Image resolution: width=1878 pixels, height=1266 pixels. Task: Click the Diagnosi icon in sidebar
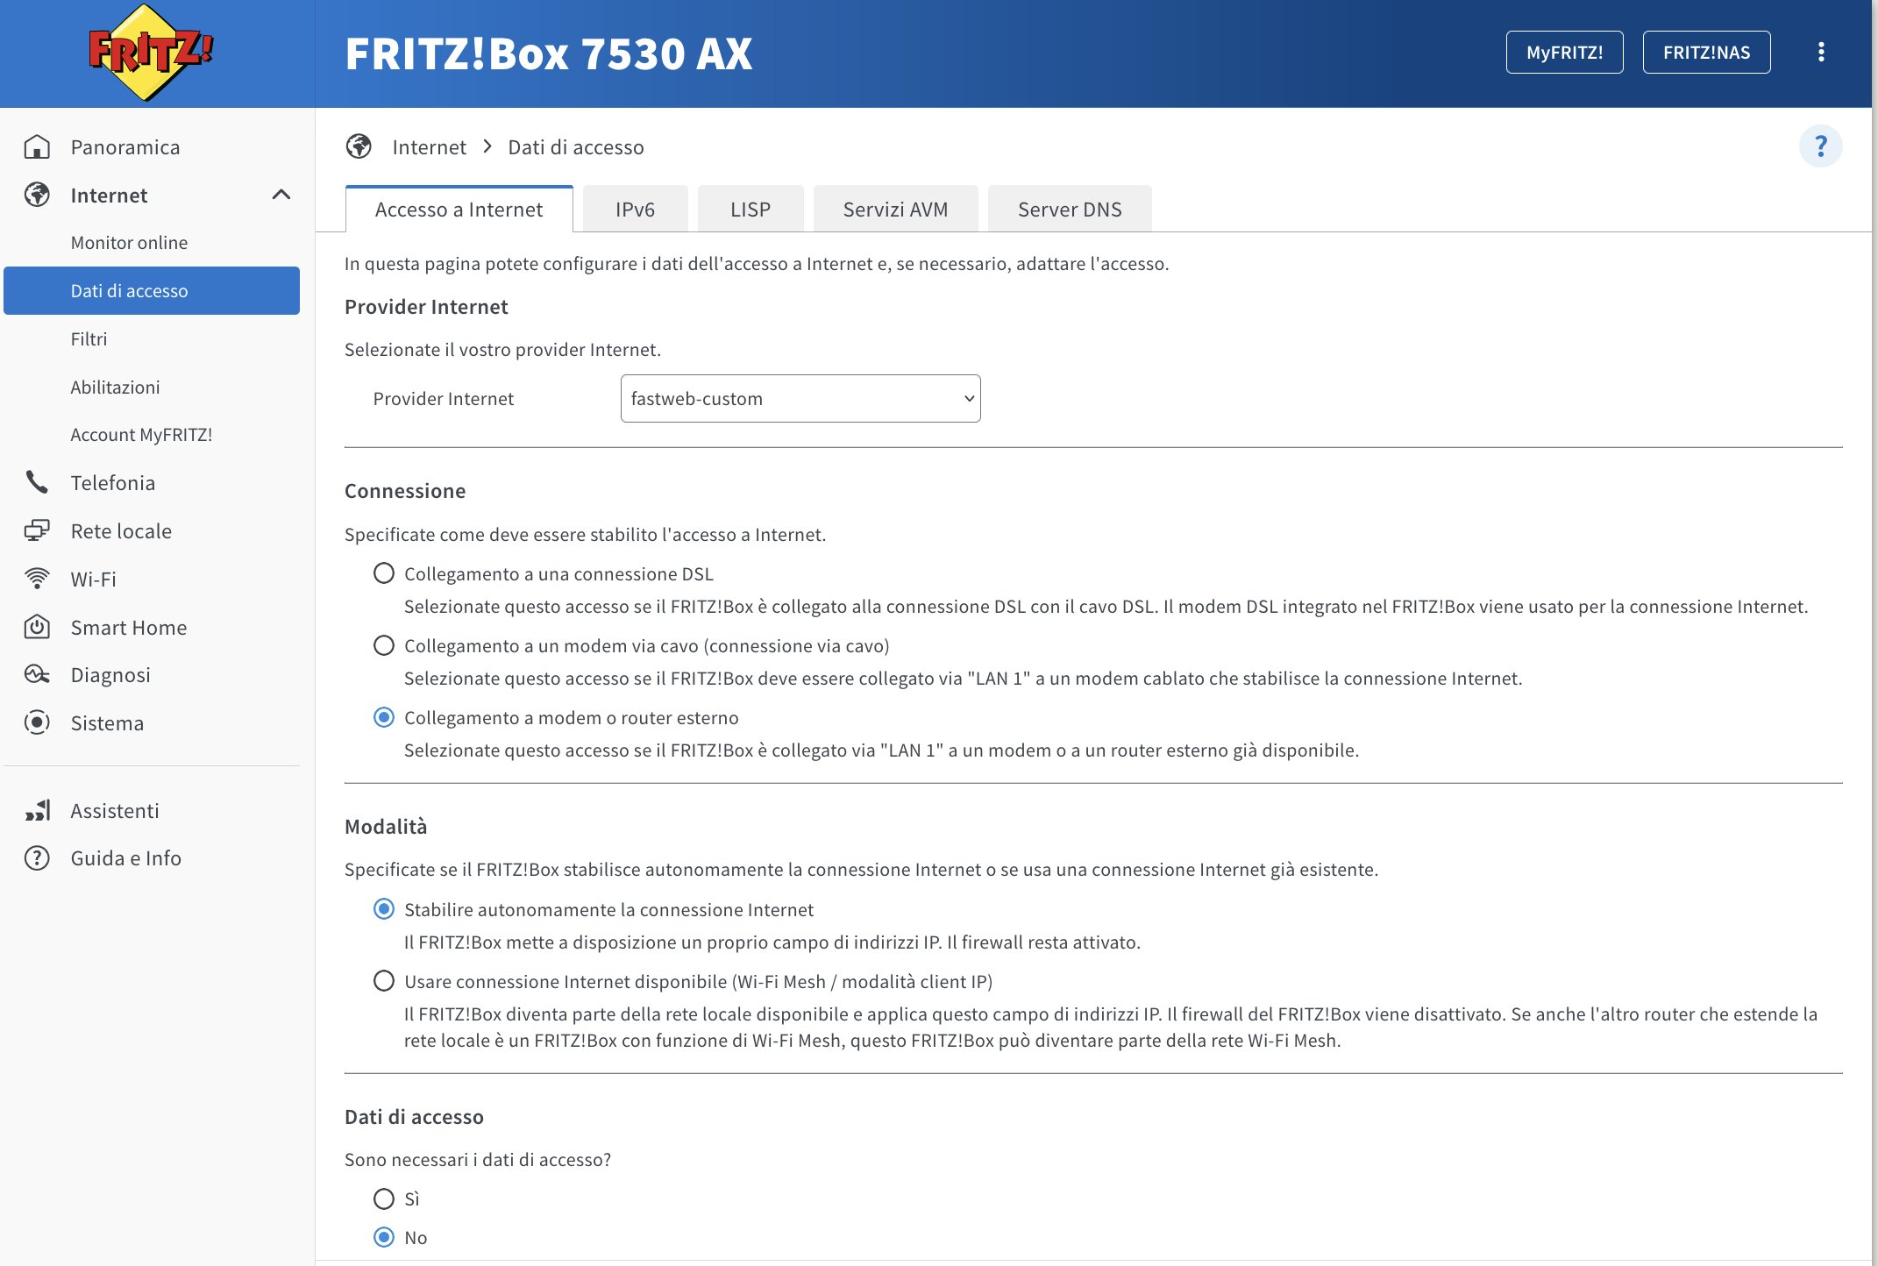[37, 674]
